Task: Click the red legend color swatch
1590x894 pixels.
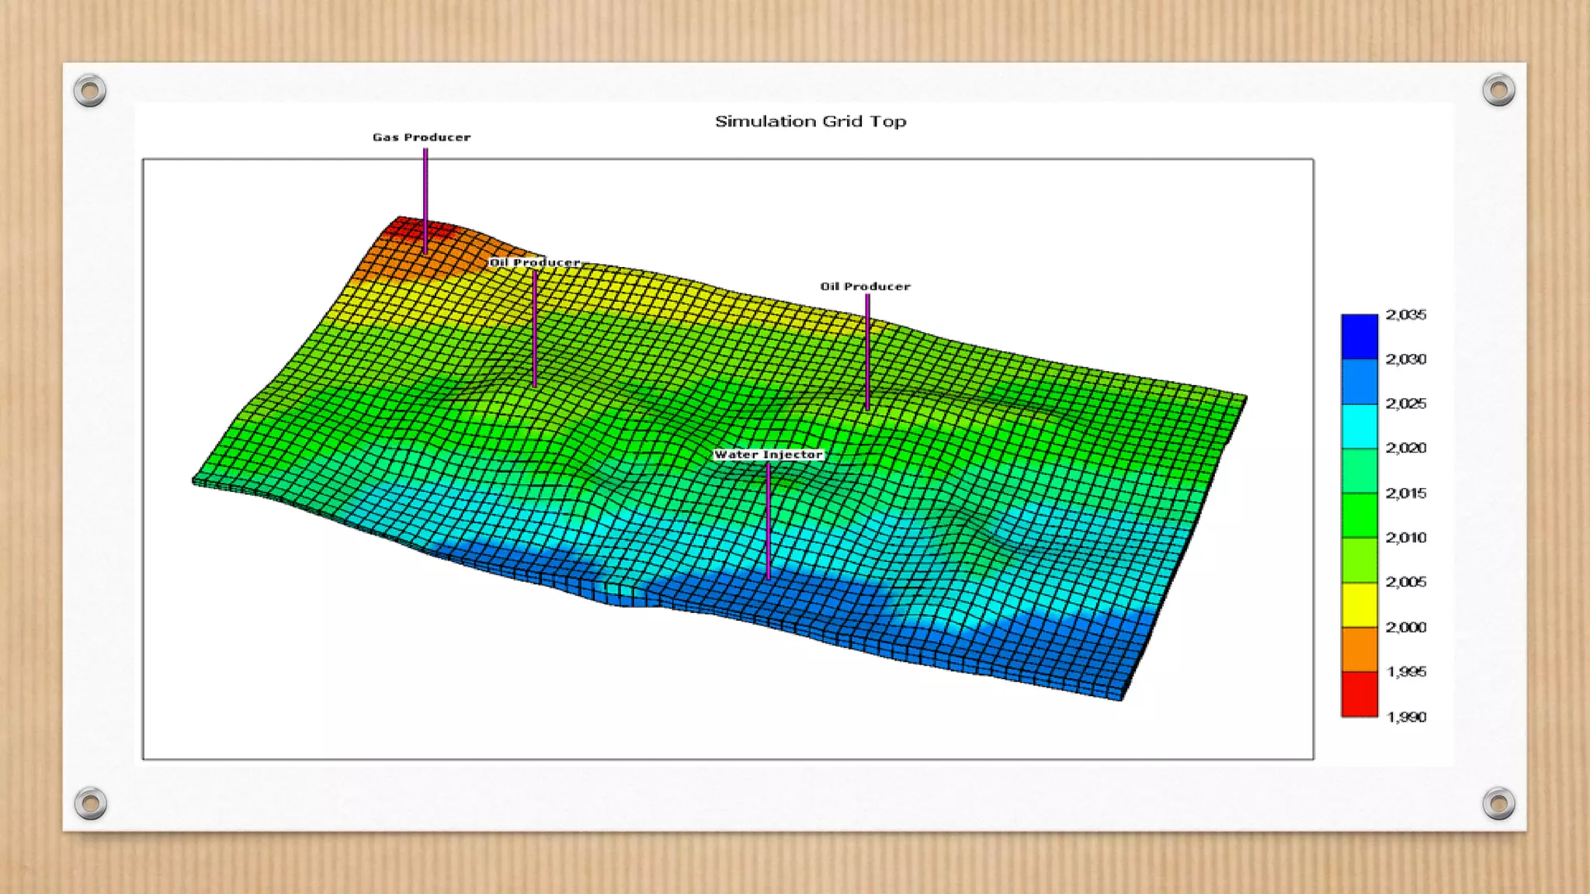Action: [1359, 694]
